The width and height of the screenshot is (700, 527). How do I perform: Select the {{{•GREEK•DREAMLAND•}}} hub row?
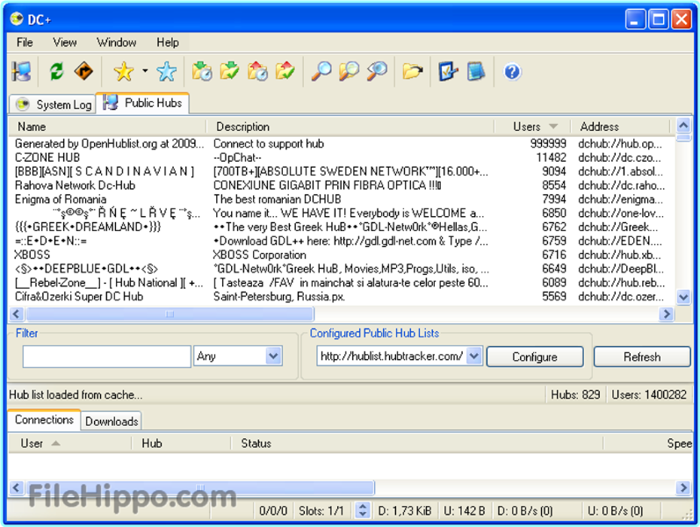342,227
